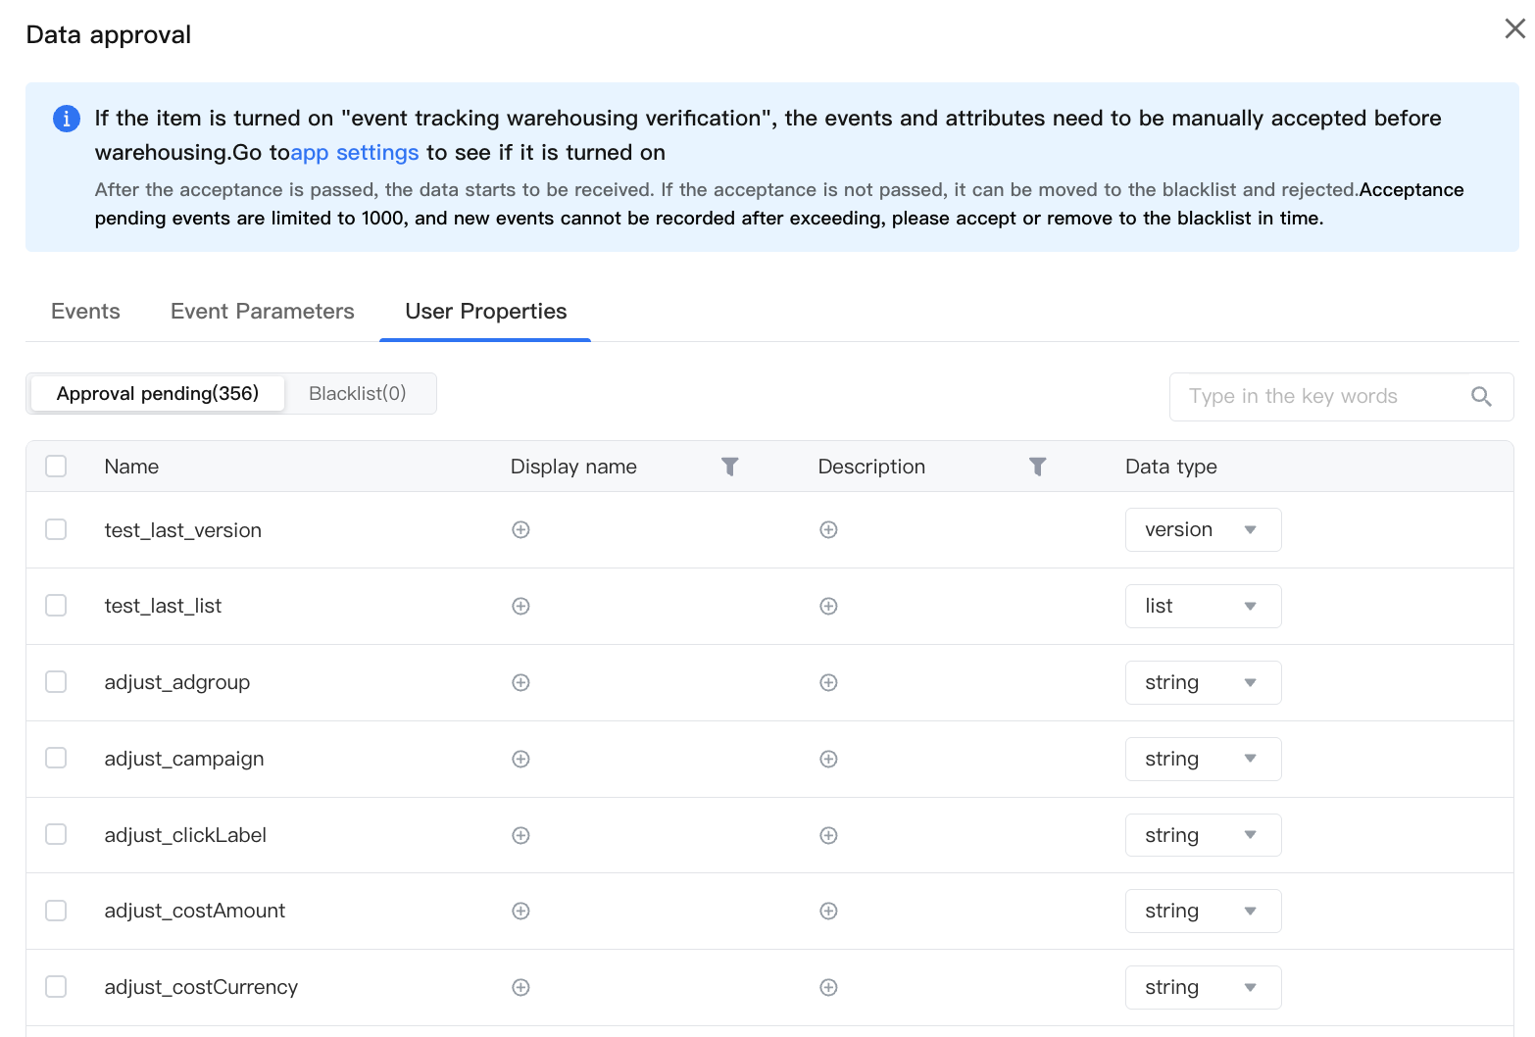Check the adjust_costAmount row checkbox
Image resolution: width=1535 pixels, height=1037 pixels.
(x=56, y=911)
